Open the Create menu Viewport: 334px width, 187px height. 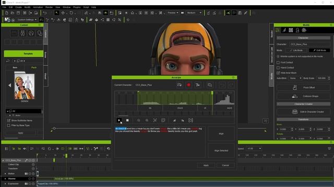pyautogui.click(x=18, y=7)
